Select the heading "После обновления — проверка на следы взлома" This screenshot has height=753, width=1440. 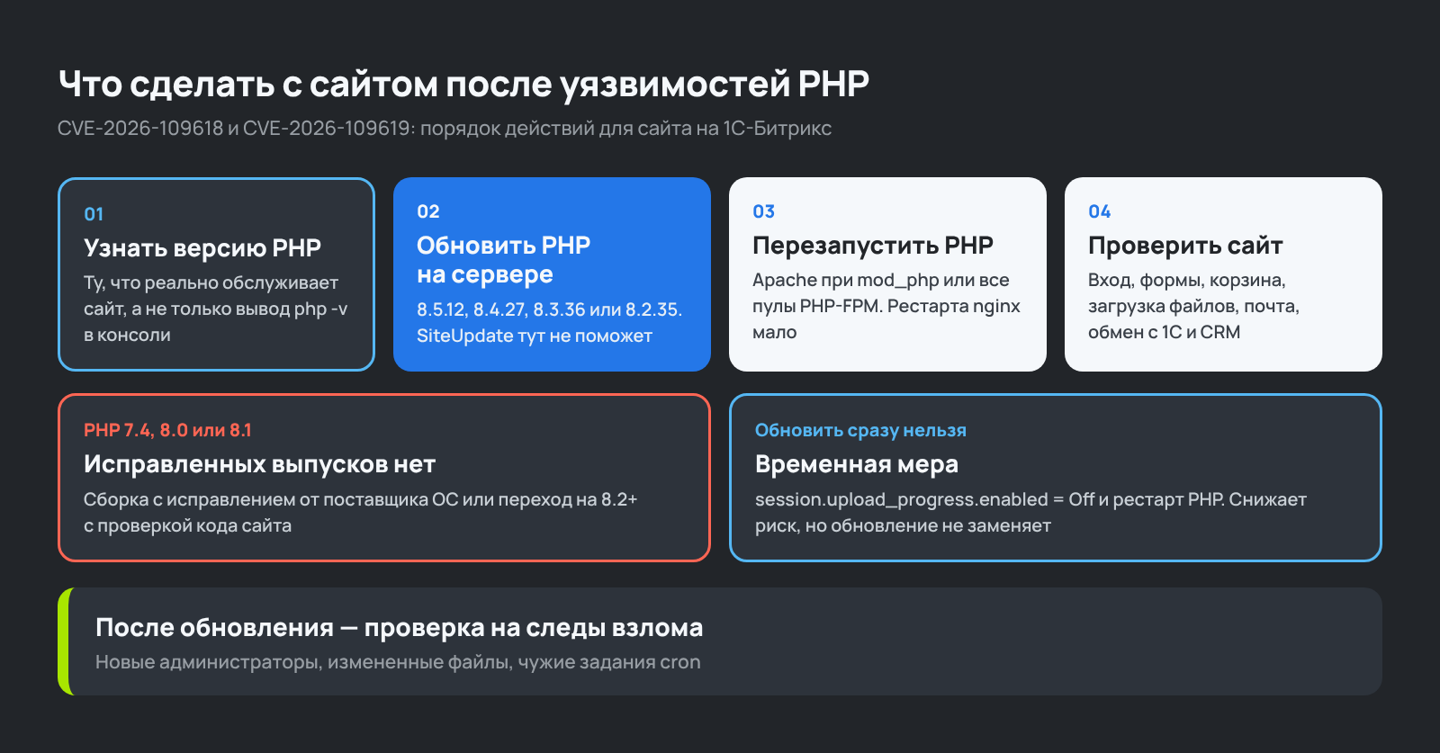click(400, 627)
